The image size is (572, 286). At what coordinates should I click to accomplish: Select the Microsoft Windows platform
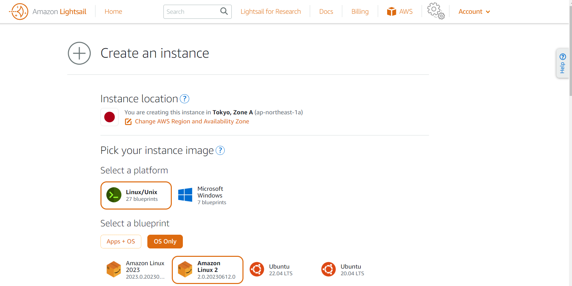click(202, 195)
